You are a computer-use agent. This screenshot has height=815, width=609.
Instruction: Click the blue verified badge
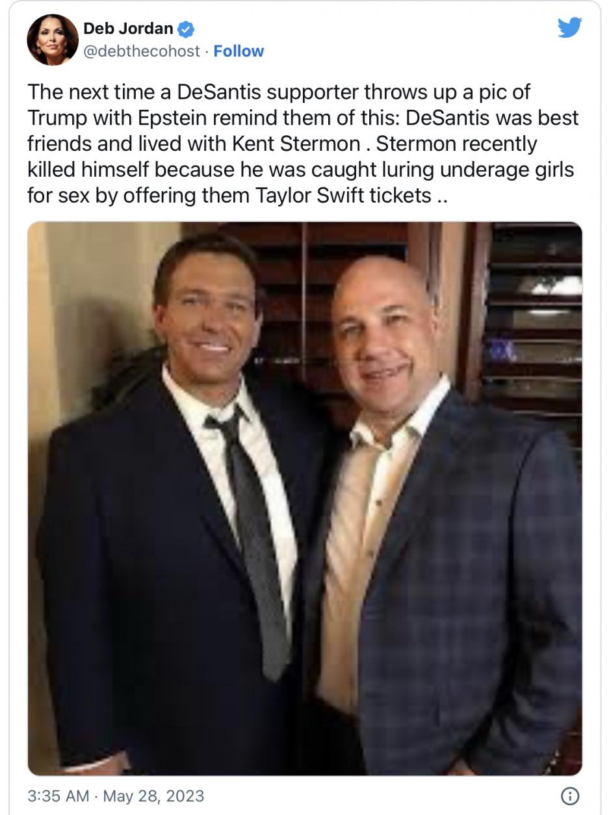click(x=186, y=29)
